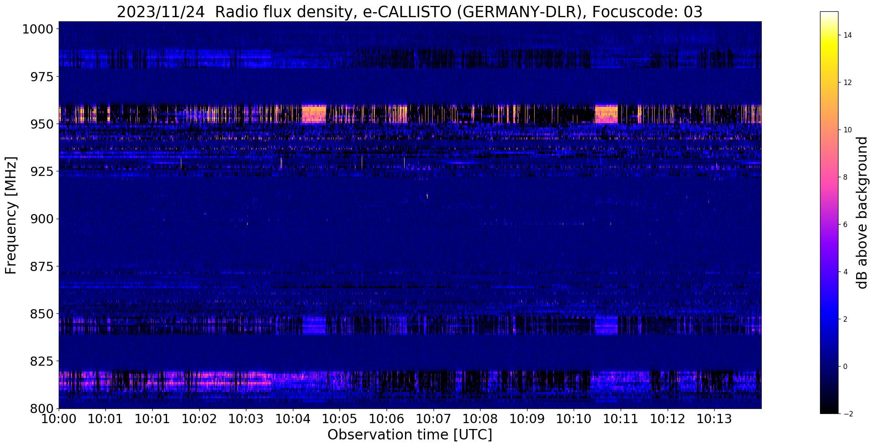Click the 800 MHz frequency tick label
Viewport: 875px width, 447px height.
pyautogui.click(x=42, y=408)
